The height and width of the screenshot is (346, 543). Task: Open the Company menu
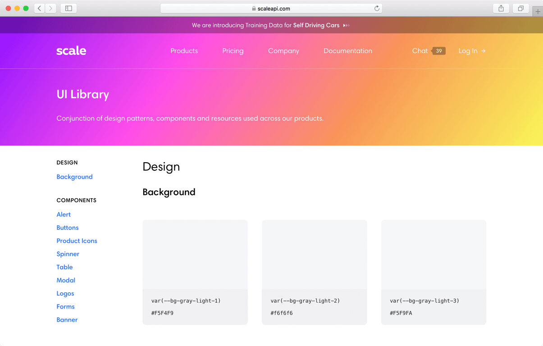283,51
